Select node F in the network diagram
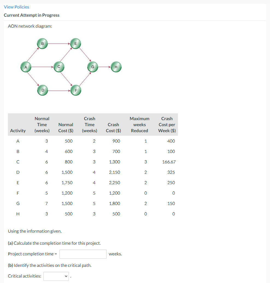Image resolution: width=270 pixels, height=283 pixels. 76,90
